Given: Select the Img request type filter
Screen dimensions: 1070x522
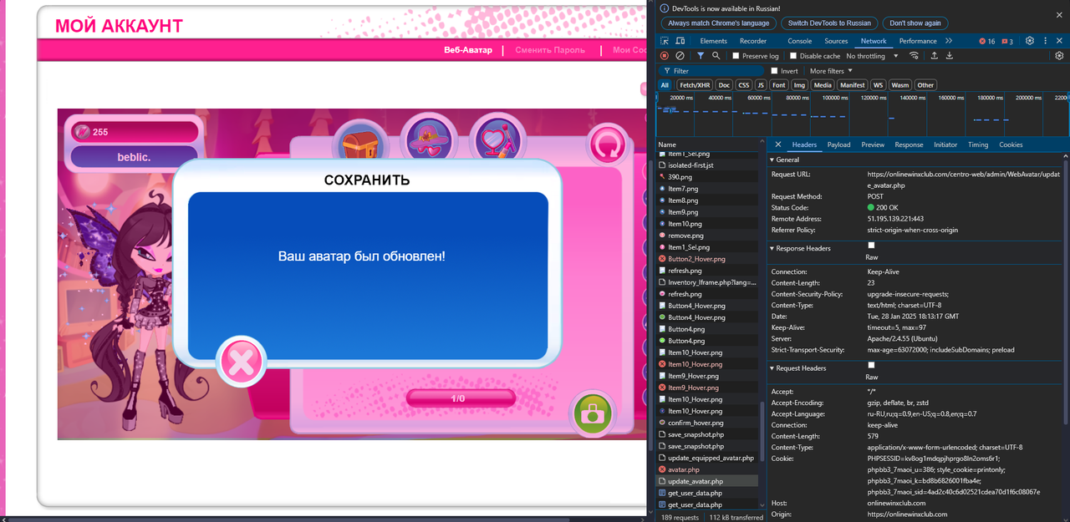Looking at the screenshot, I should (x=799, y=85).
